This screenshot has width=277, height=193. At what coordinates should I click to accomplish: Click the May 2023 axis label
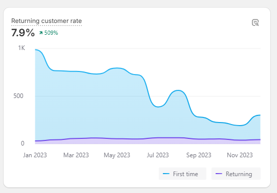click(x=117, y=155)
